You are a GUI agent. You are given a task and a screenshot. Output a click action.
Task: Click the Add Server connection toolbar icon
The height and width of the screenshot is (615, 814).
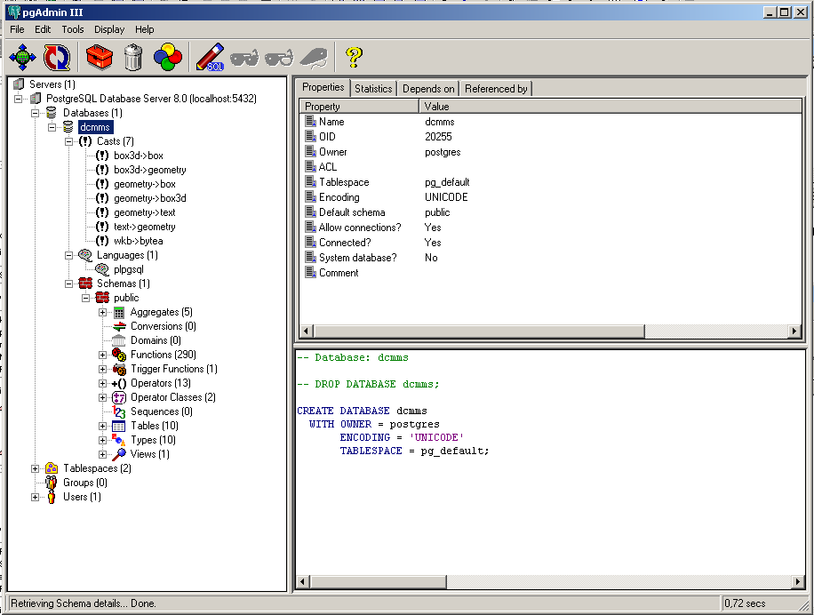pyautogui.click(x=22, y=57)
